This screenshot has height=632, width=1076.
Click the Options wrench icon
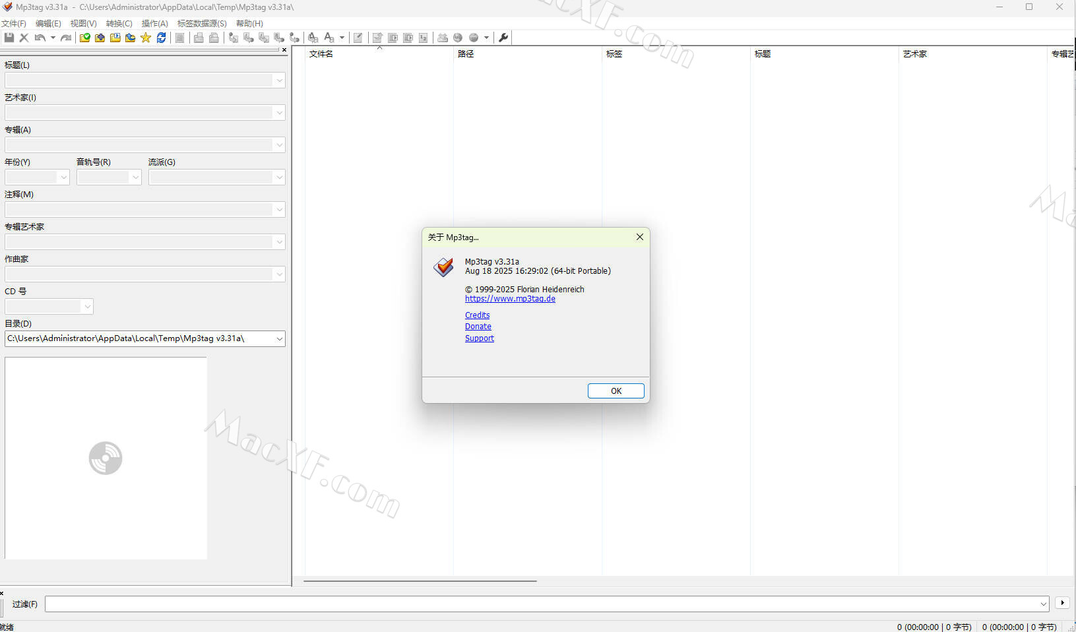pyautogui.click(x=503, y=38)
